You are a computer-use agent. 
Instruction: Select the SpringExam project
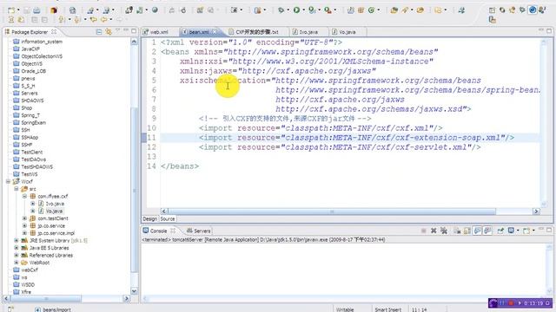[x=33, y=122]
